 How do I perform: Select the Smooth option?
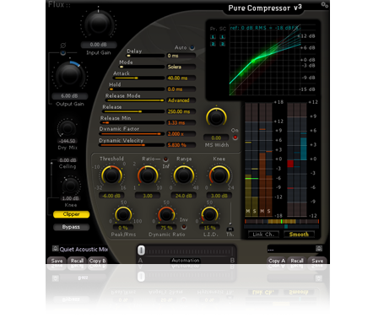[299, 235]
